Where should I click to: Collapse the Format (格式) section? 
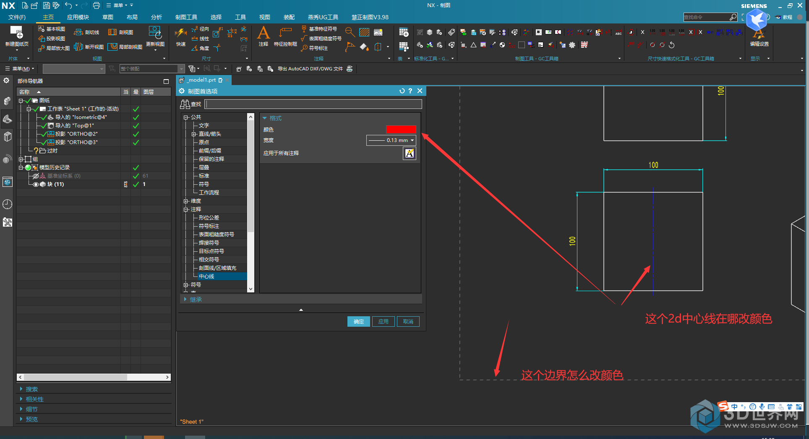[x=265, y=118]
